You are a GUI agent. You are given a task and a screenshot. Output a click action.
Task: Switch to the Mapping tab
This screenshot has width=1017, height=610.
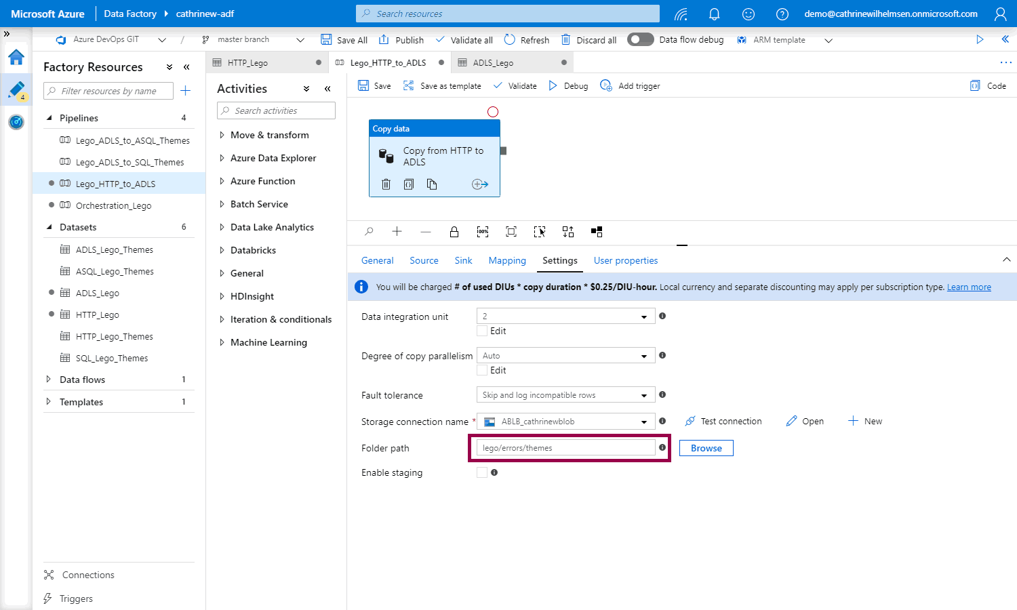(507, 260)
